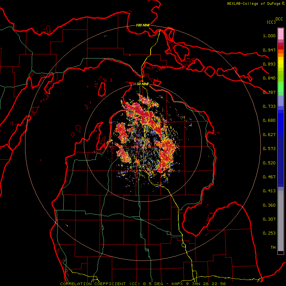Viewport: 286px width, 286px height.
Task: Pick the light pink swatch beside 1.000
Action: (x=281, y=34)
